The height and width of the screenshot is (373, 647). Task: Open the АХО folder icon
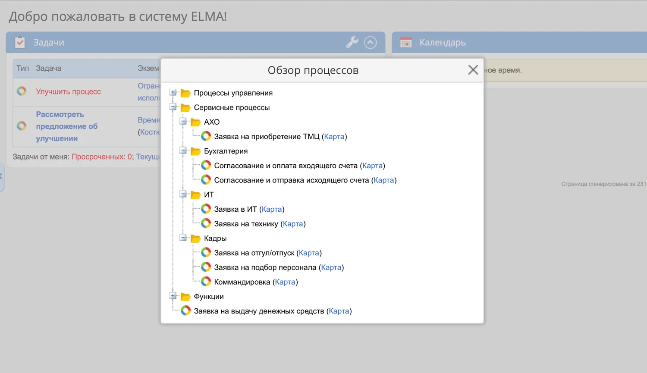[x=195, y=121]
